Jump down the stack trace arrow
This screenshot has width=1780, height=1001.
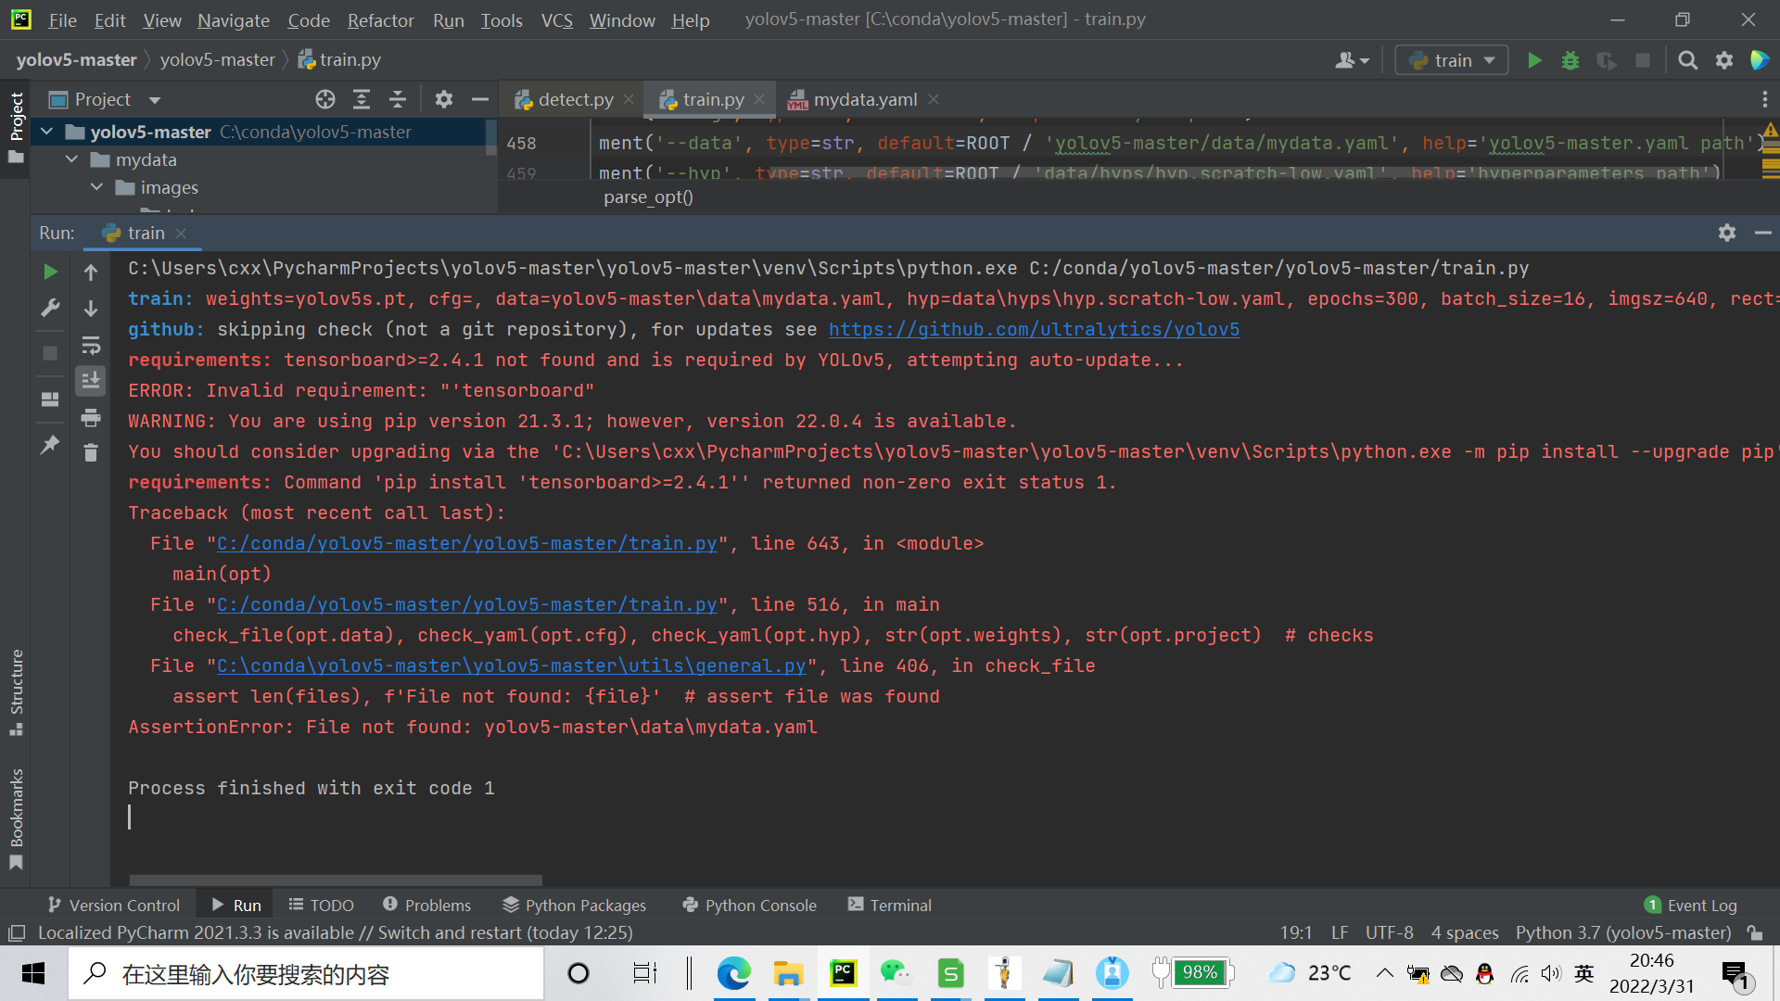click(x=91, y=309)
